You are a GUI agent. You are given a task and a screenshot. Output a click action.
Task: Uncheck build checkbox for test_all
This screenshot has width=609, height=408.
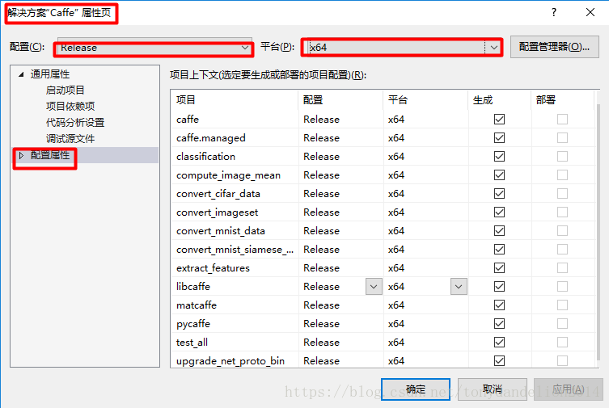(500, 343)
